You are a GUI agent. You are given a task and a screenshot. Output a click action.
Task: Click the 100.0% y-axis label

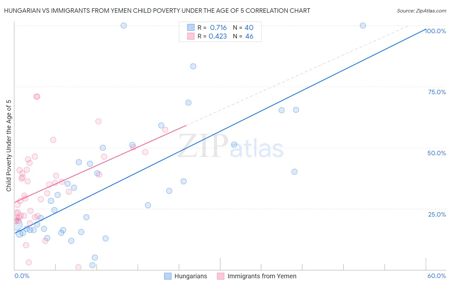(436, 31)
